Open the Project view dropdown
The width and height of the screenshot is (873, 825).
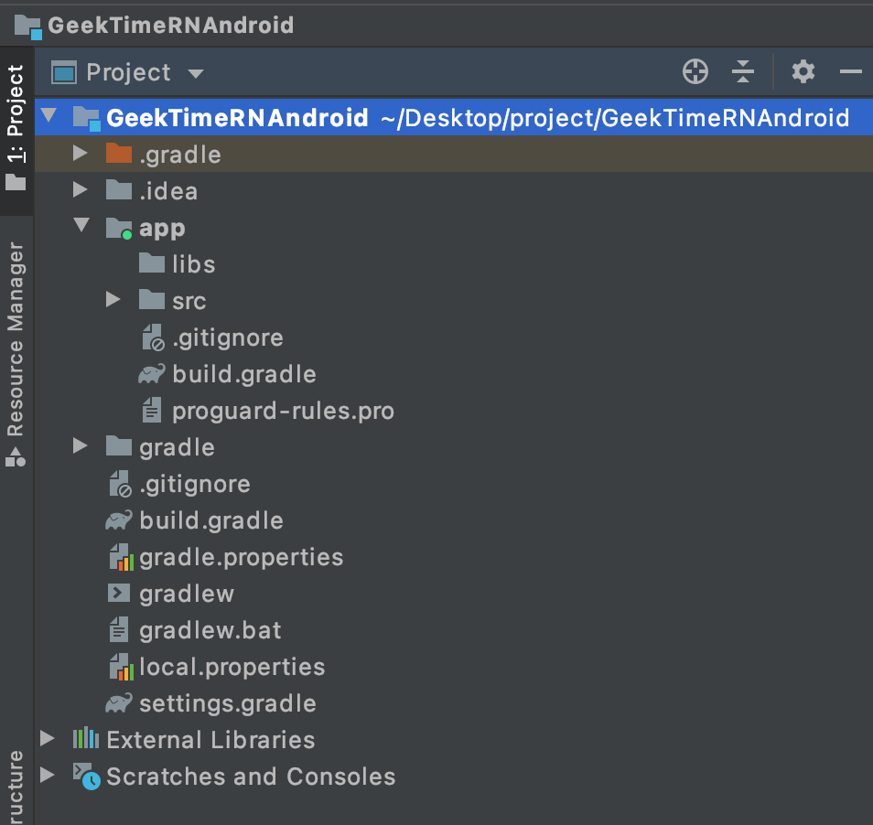(196, 73)
